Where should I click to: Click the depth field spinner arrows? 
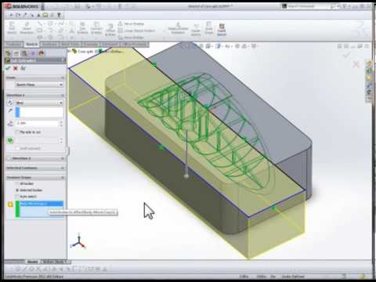[x=61, y=123]
